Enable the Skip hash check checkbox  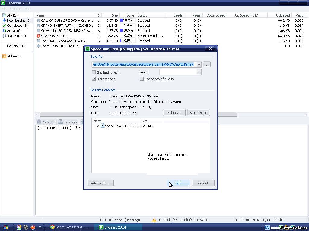(x=94, y=72)
